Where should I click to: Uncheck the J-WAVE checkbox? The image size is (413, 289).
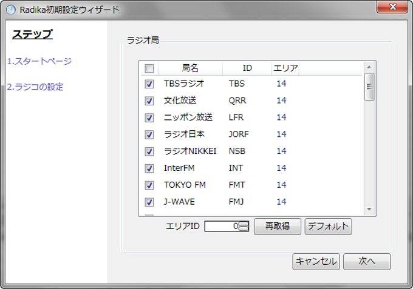pyautogui.click(x=149, y=202)
